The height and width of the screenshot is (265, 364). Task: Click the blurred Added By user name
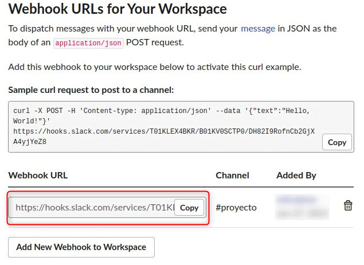click(297, 200)
